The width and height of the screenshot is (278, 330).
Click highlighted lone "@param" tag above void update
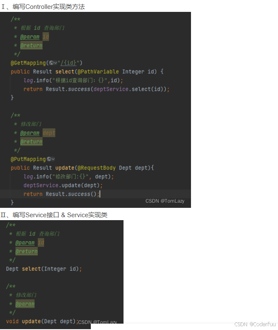point(25,304)
